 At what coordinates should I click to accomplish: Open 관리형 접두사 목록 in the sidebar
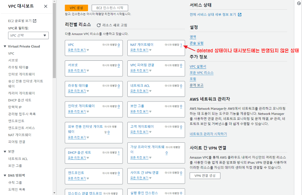pos(22,114)
